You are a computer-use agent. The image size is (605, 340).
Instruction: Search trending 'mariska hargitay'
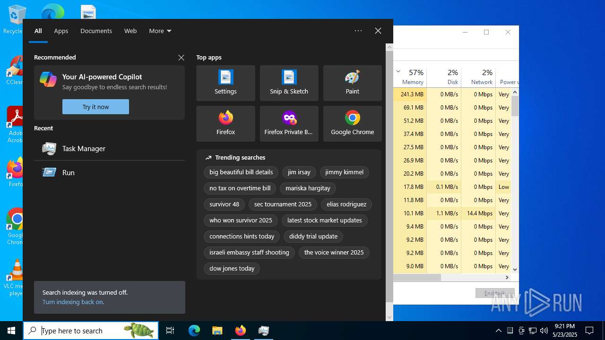(x=308, y=188)
